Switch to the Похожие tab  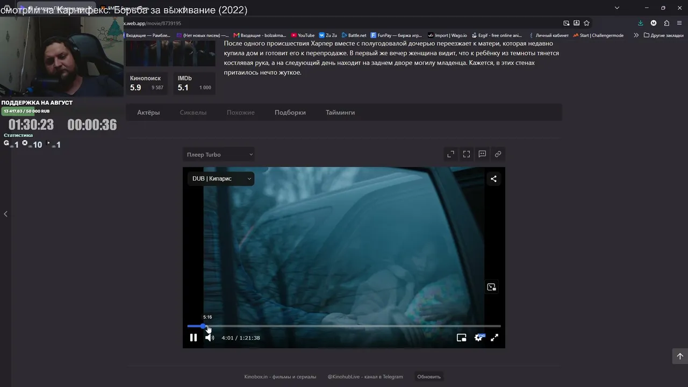coord(241,112)
